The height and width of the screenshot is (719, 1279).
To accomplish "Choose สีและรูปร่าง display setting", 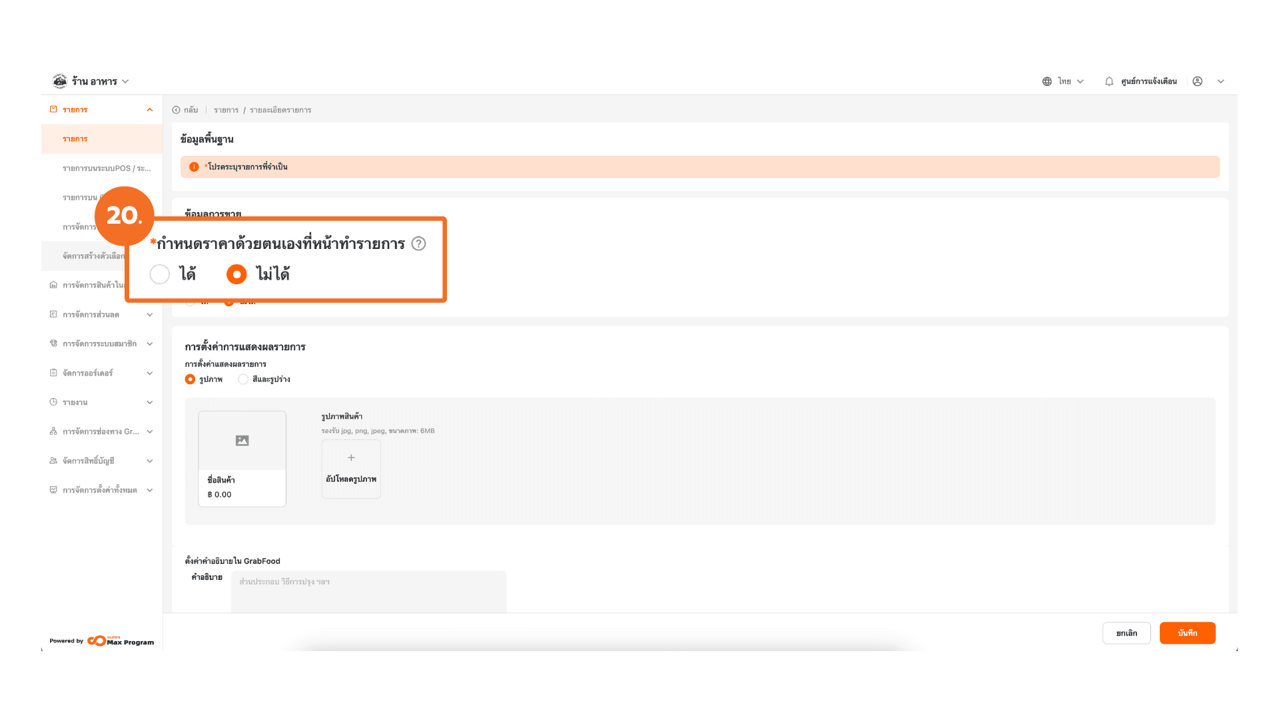I will tap(243, 379).
